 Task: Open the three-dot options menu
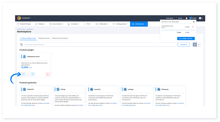click(x=202, y=18)
